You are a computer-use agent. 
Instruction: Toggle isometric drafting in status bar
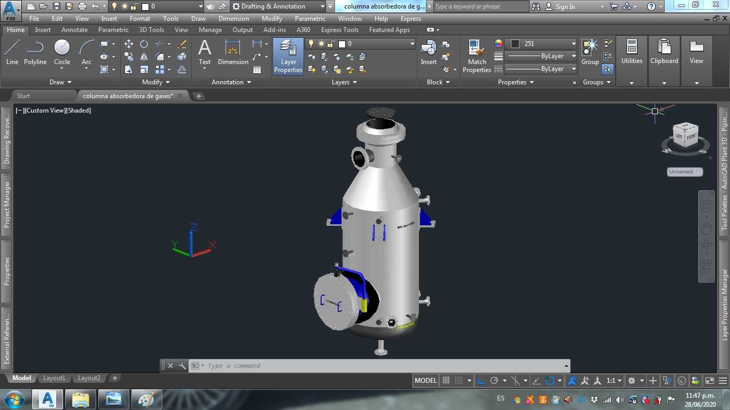pos(516,381)
